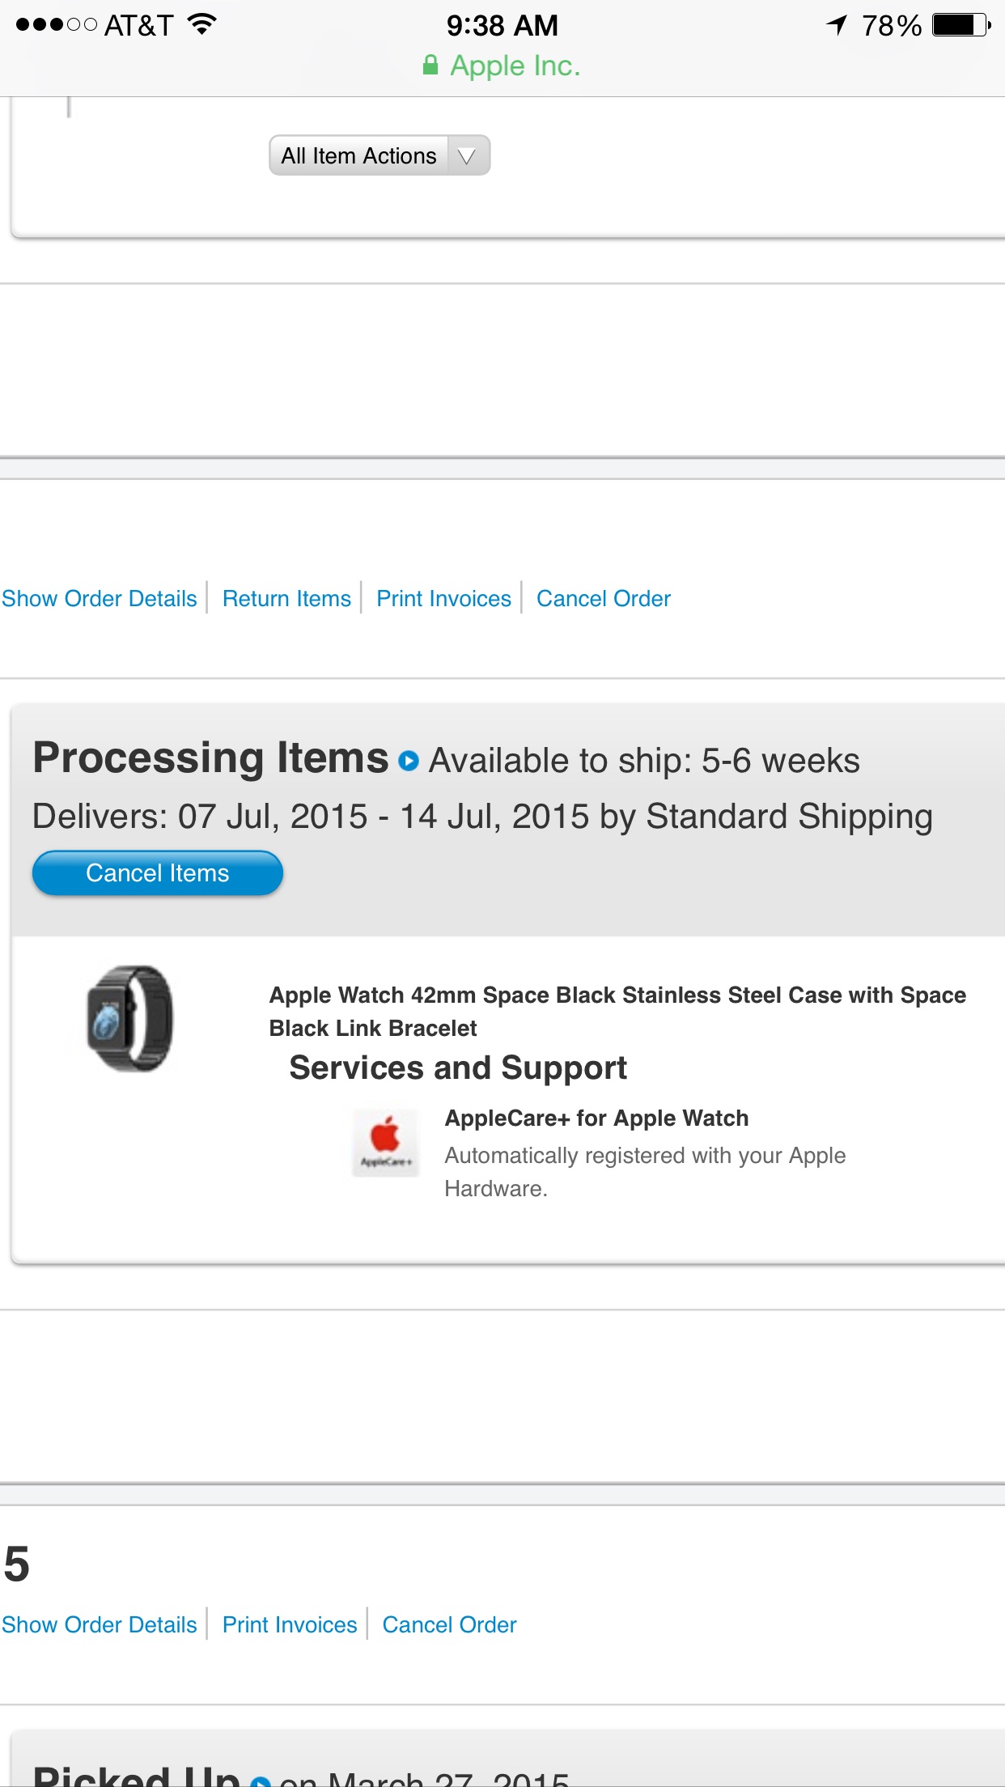Tap the Apple Inc. address bar title

pos(515,66)
